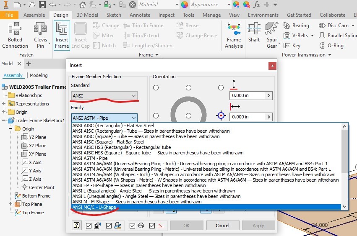
Task: Click the Insert Frame tool
Action: (62, 35)
